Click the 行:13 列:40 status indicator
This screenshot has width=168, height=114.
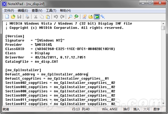click(81, 109)
